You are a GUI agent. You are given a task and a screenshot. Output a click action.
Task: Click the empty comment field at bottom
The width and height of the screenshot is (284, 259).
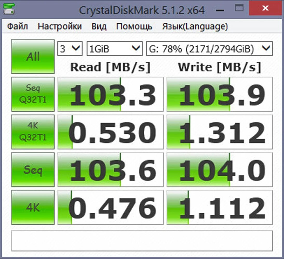coord(142,241)
